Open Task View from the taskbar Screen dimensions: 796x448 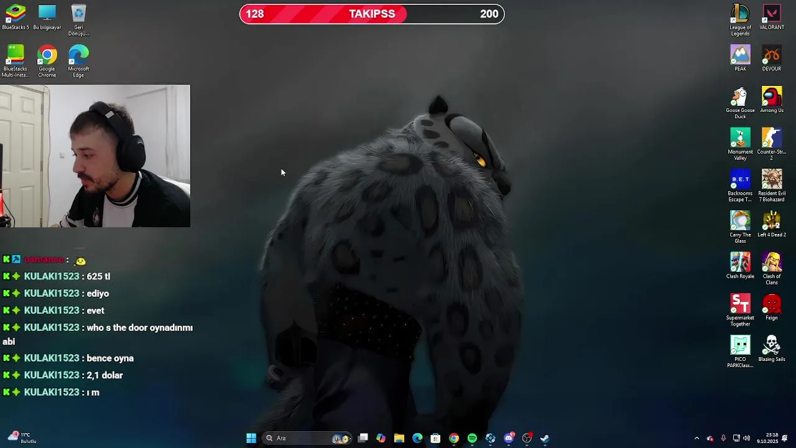pyautogui.click(x=363, y=438)
